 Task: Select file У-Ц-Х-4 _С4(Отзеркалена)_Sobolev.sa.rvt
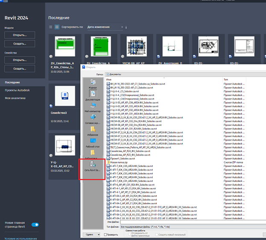click(x=132, y=99)
